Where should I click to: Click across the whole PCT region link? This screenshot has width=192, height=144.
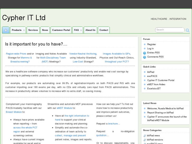coord(25,129)
